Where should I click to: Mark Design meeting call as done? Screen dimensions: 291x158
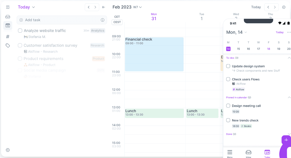click(x=228, y=106)
